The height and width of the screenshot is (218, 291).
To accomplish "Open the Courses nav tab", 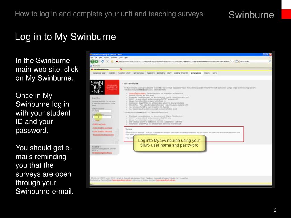I will tap(111, 73).
